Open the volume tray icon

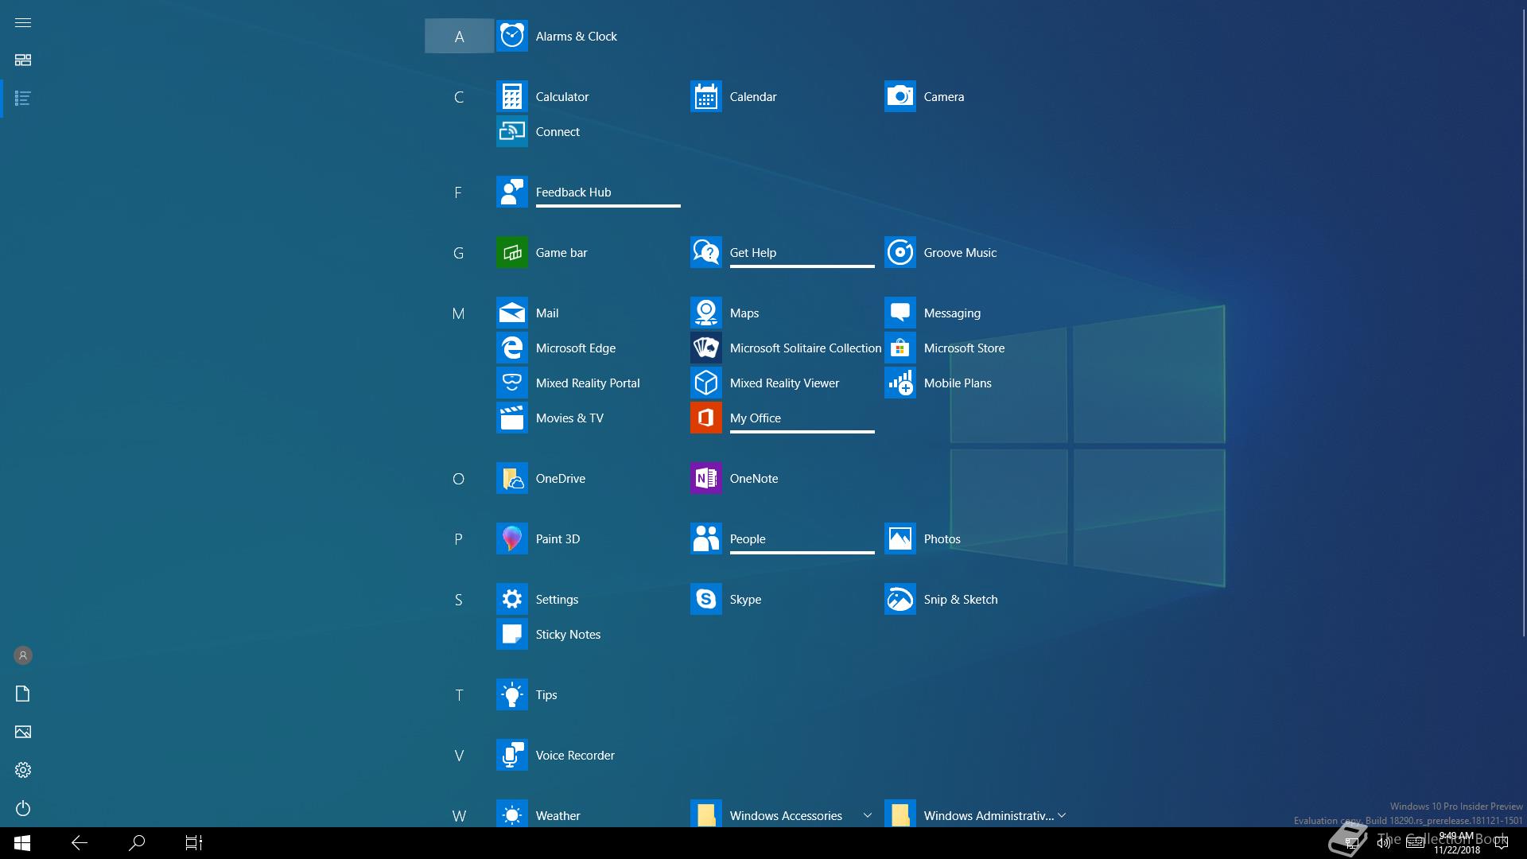click(x=1383, y=843)
